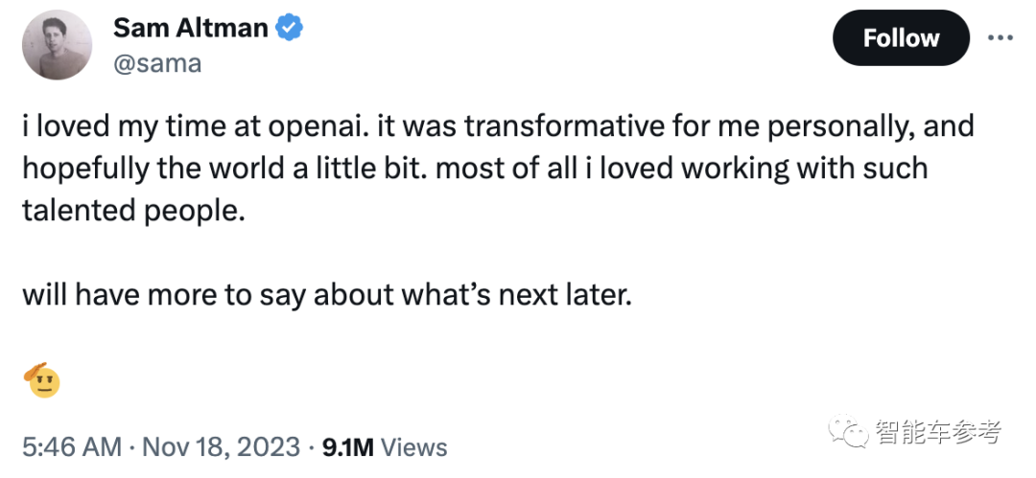Open the three-dot more options menu
Viewport: 1036px width, 478px height.
(1000, 38)
